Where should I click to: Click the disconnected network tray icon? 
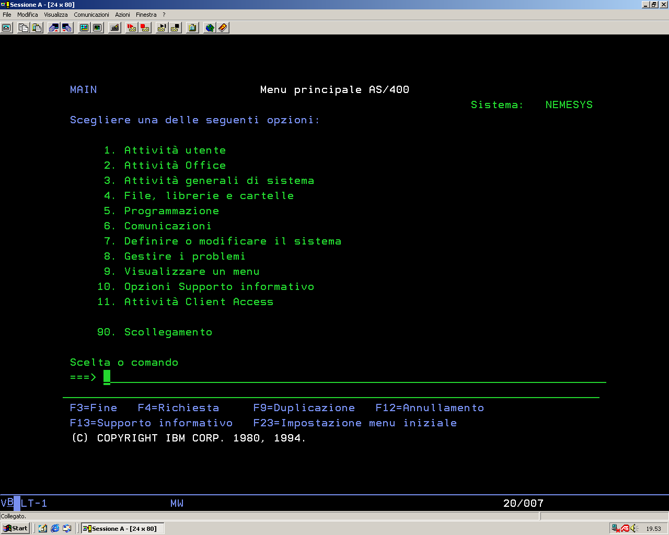point(616,528)
